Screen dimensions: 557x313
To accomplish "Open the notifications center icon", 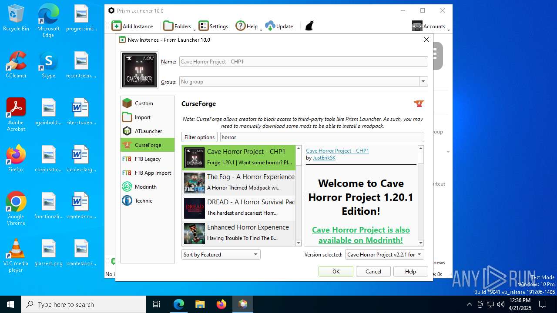I will [543, 304].
